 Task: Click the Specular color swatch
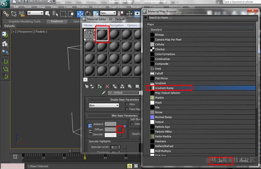click(x=111, y=135)
